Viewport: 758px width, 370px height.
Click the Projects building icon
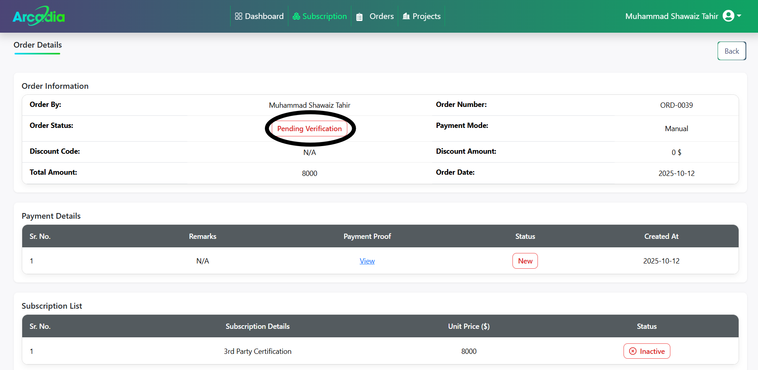click(x=406, y=16)
